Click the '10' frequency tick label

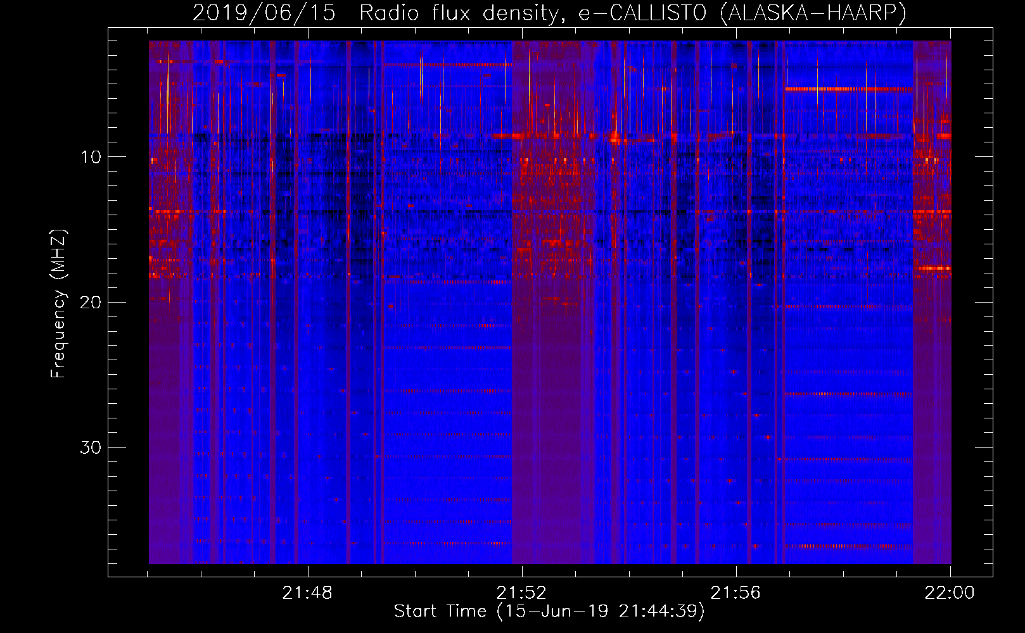[91, 157]
